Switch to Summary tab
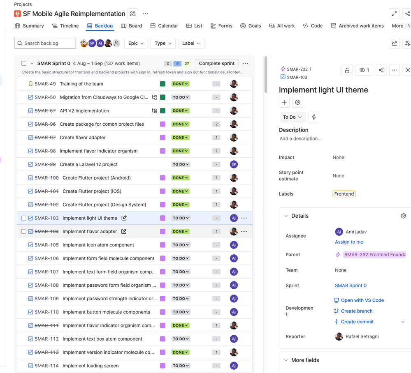 point(29,25)
